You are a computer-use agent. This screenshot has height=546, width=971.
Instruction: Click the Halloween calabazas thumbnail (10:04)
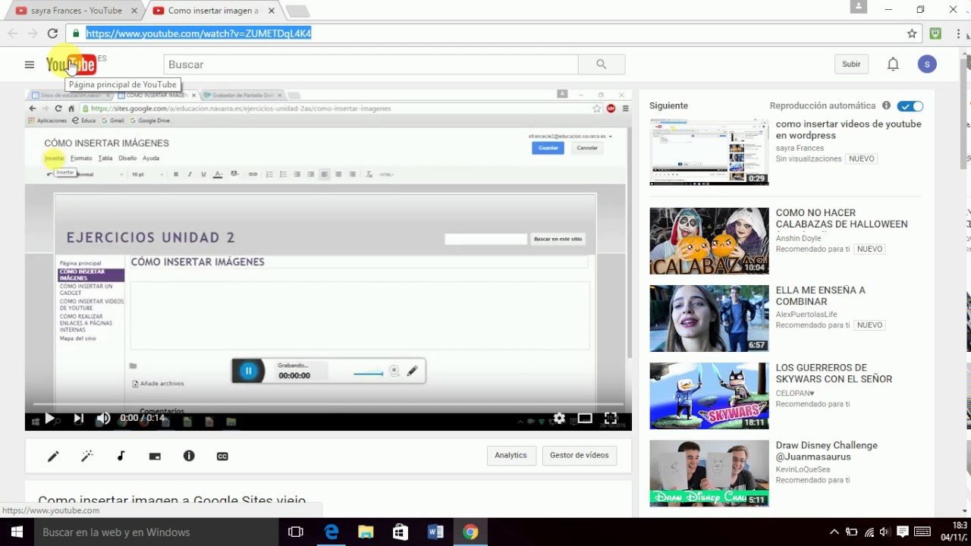[x=709, y=240]
